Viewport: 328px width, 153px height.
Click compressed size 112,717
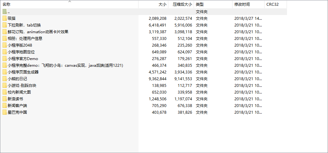coord(185,86)
